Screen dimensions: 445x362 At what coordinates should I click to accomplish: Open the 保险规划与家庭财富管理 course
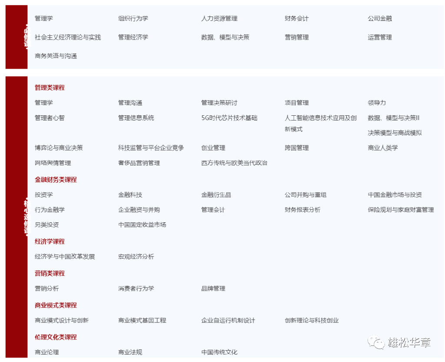click(399, 210)
